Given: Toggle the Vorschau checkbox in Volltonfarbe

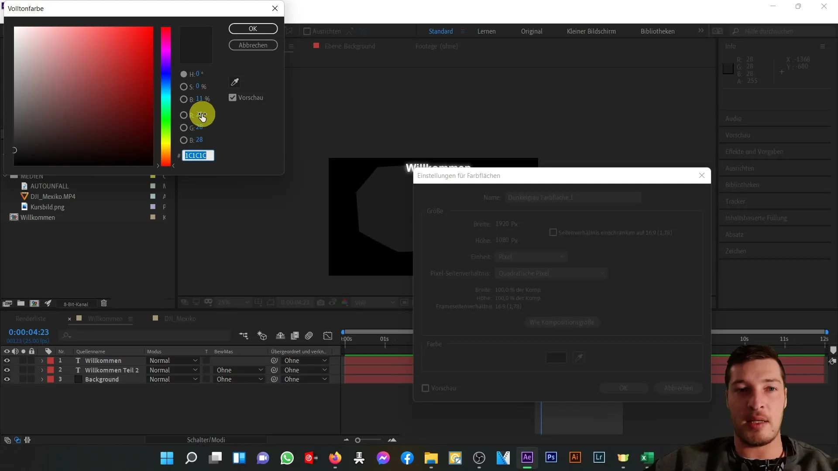Looking at the screenshot, I should tap(233, 97).
